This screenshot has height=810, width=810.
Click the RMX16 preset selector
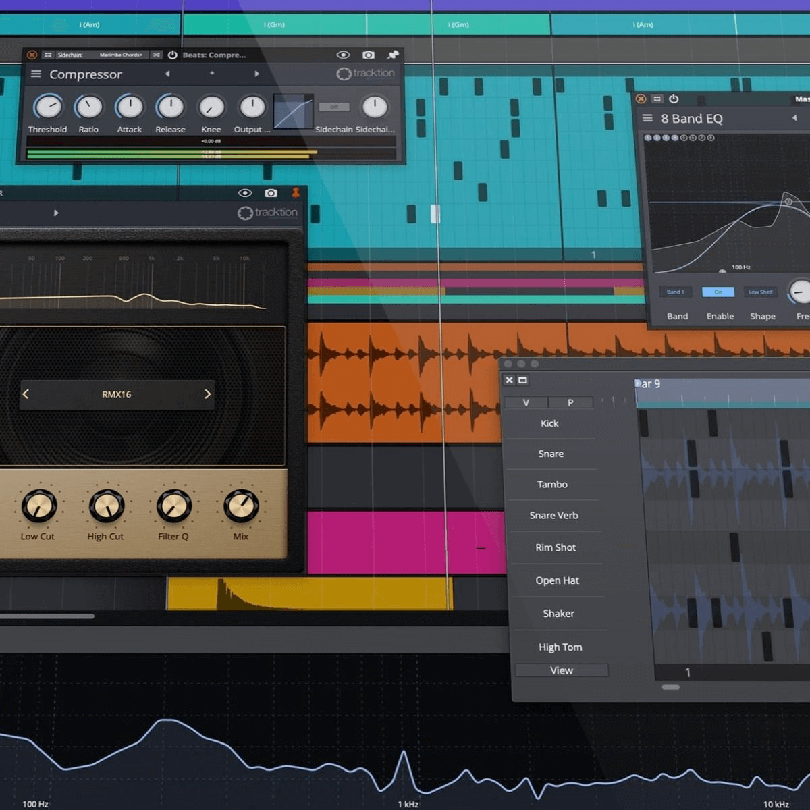116,394
